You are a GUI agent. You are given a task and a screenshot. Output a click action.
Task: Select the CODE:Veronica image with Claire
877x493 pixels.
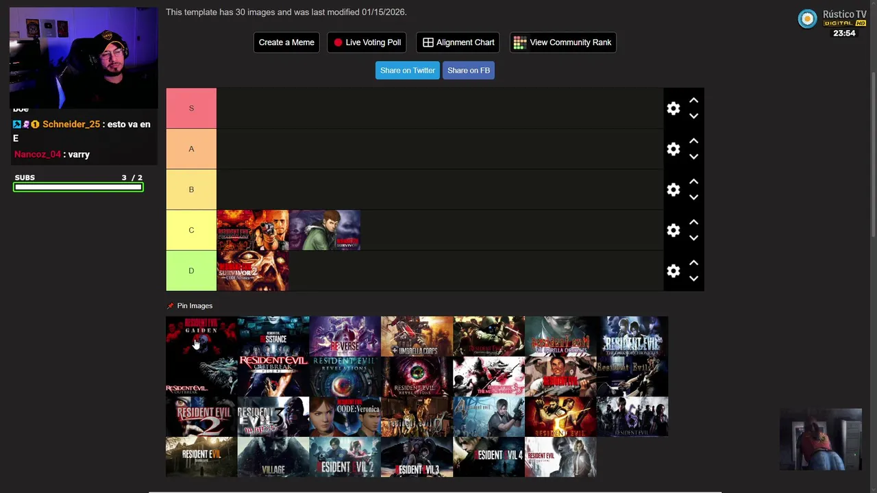coord(345,417)
